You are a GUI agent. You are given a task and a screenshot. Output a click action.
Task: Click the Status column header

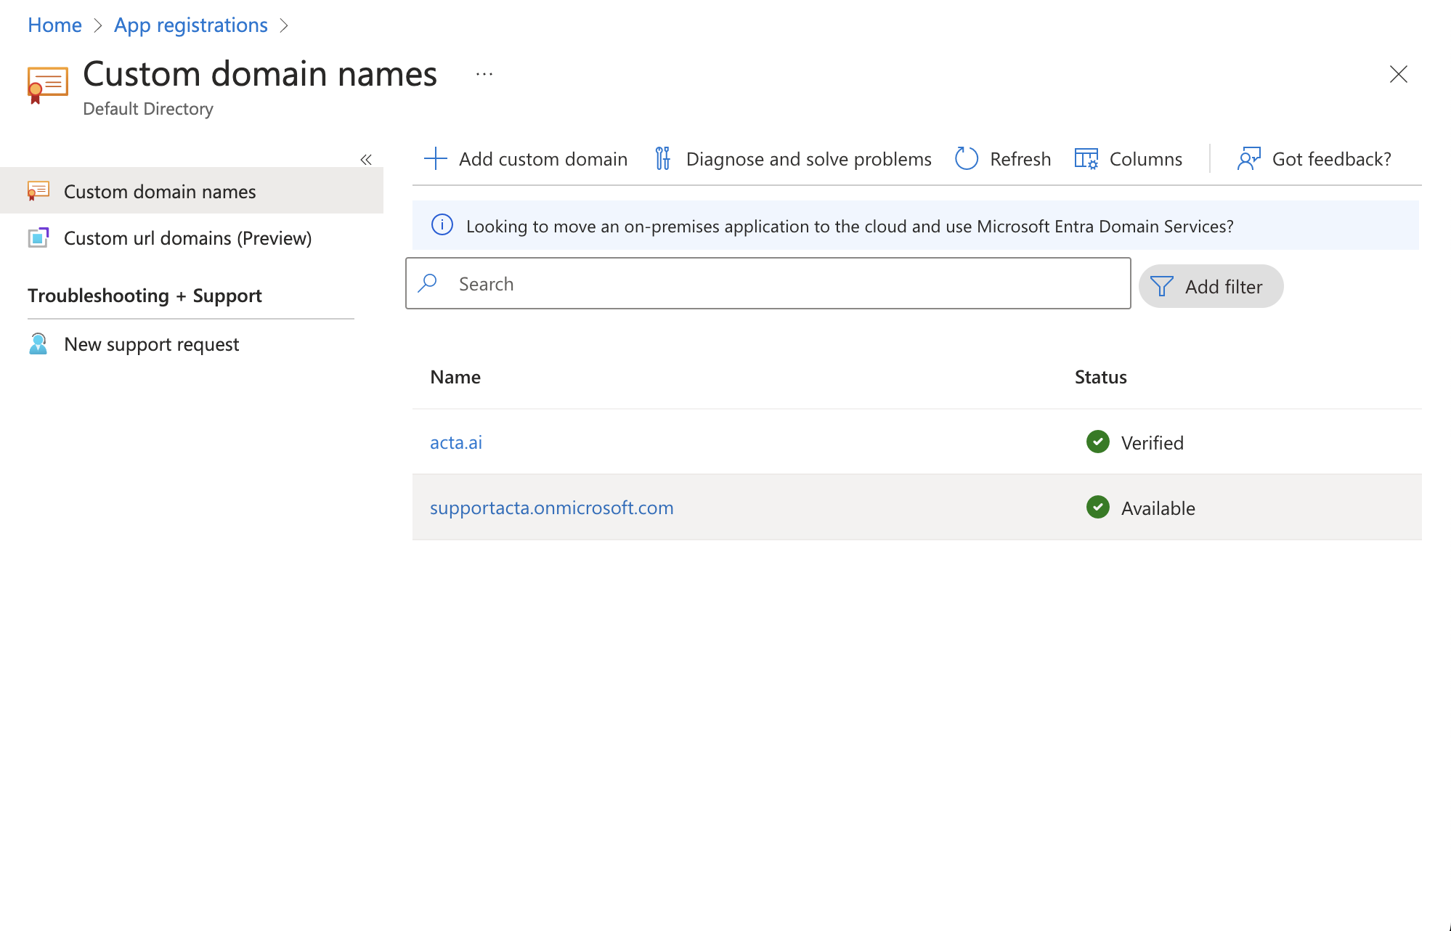pos(1101,377)
